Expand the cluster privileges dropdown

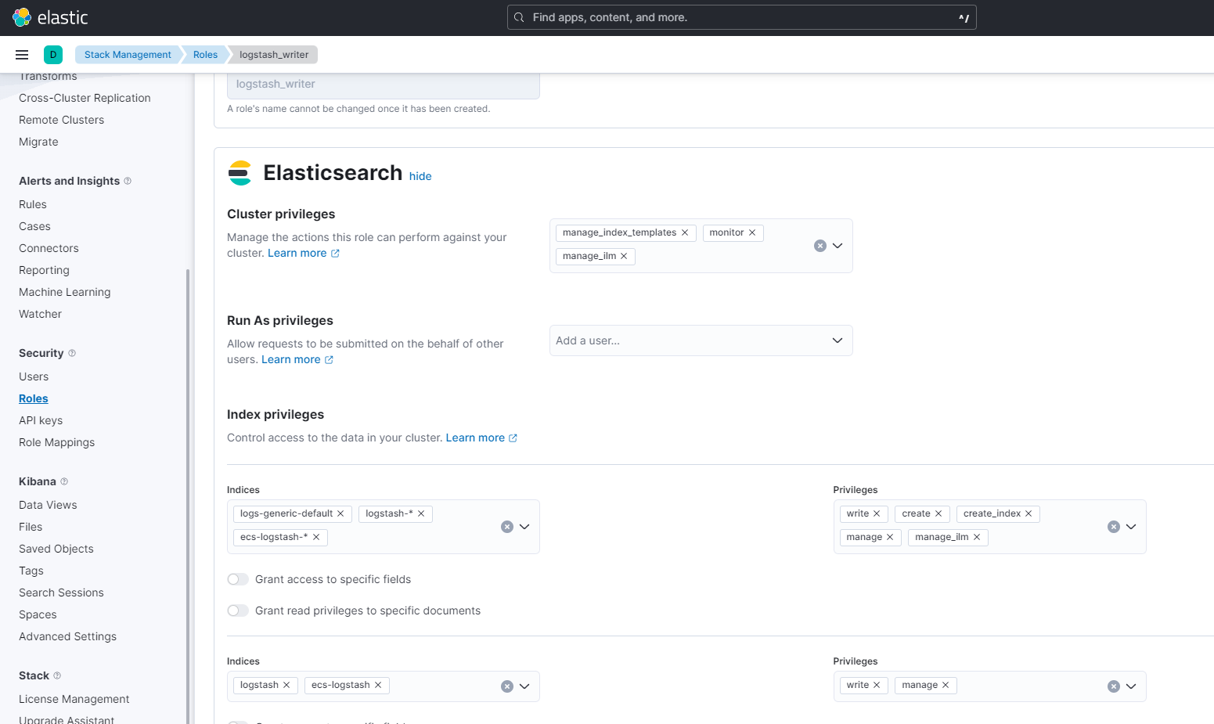838,246
